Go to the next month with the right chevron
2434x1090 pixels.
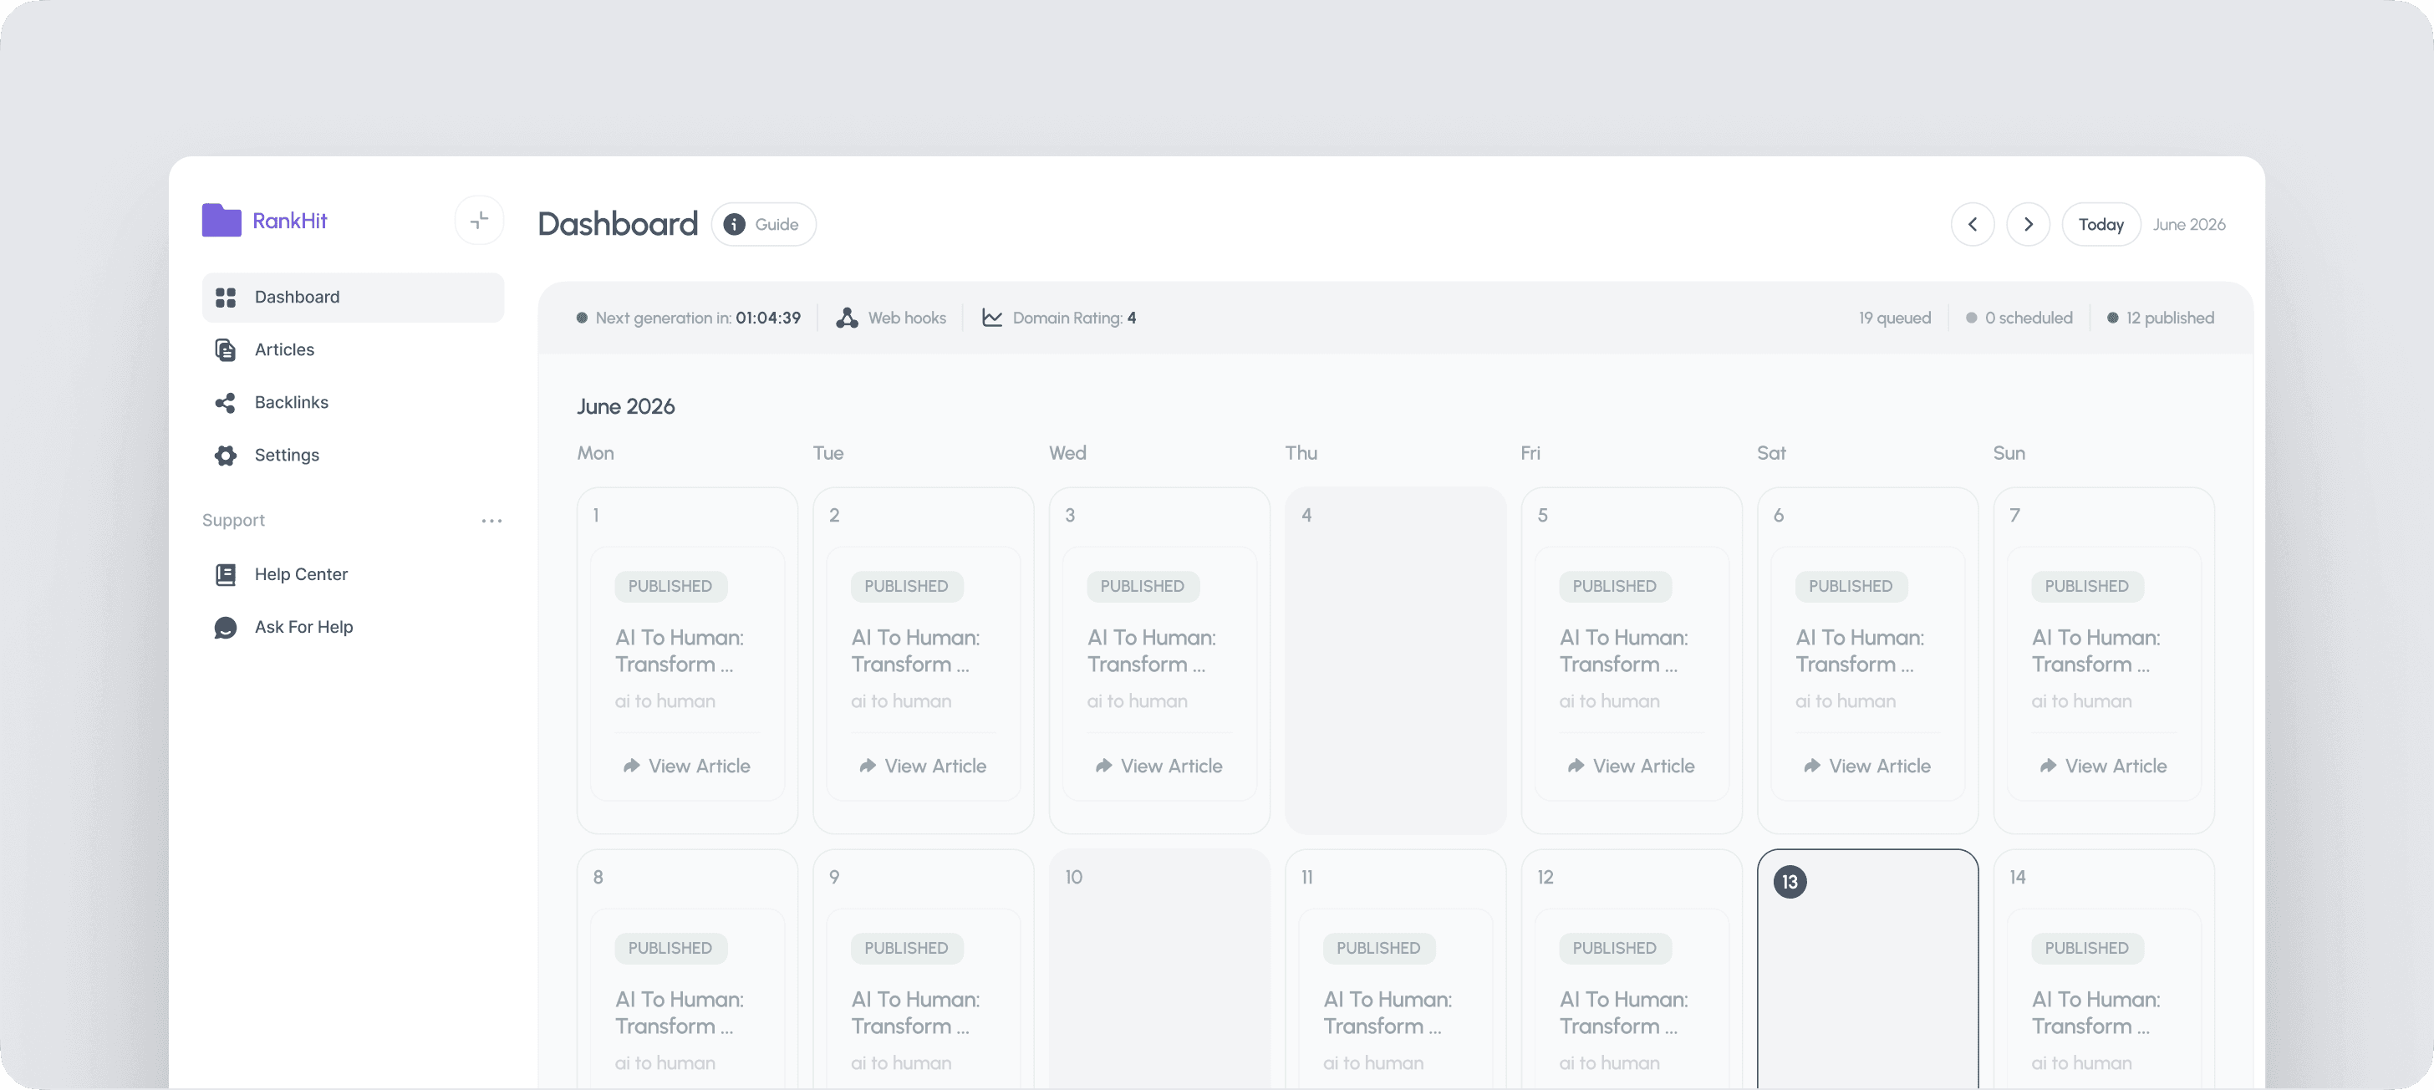2029,225
